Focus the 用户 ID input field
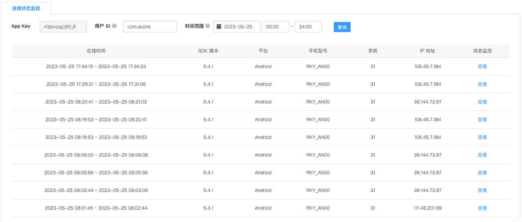Image resolution: width=522 pixels, height=222 pixels. (150, 26)
